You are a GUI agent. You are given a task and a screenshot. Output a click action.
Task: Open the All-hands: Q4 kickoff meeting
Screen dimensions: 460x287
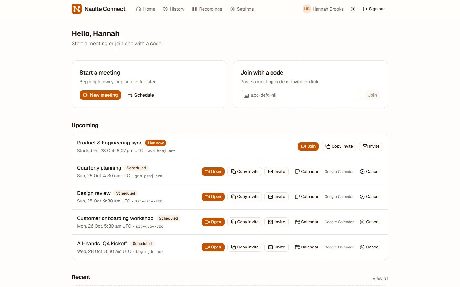(x=213, y=247)
